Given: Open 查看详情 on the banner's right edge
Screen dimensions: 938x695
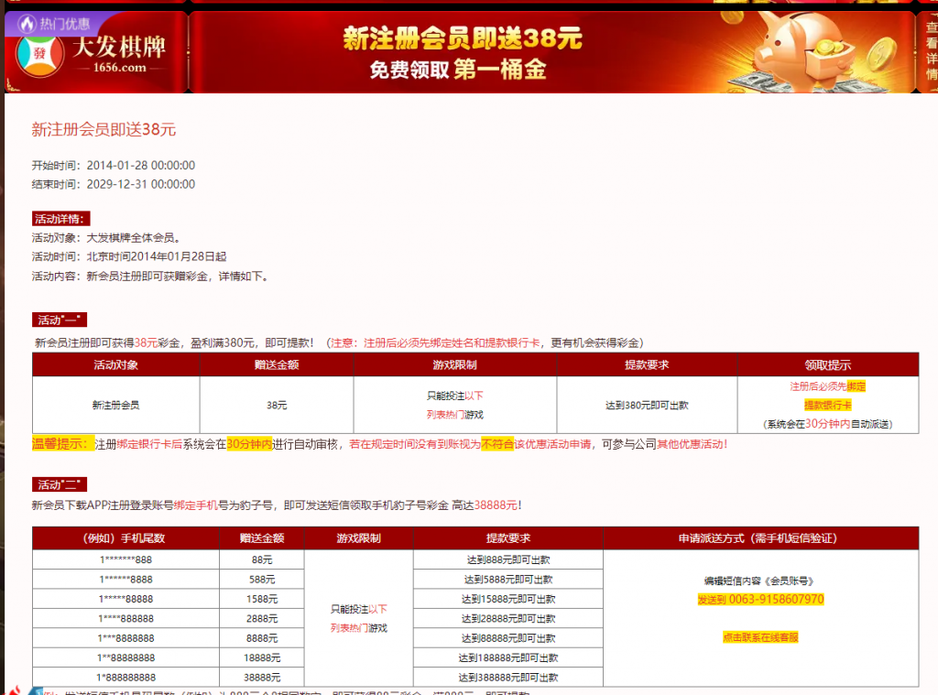Looking at the screenshot, I should click(931, 51).
